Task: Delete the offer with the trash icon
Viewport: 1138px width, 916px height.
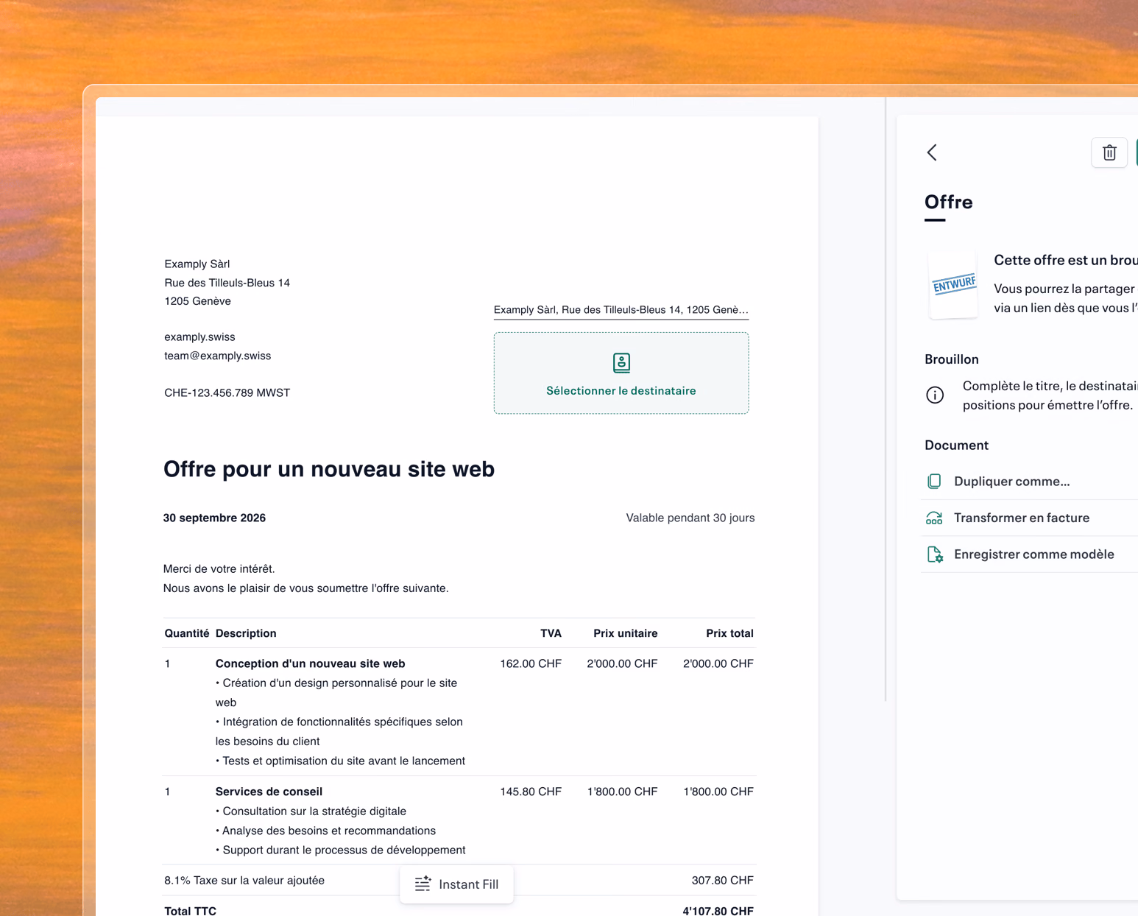Action: point(1109,152)
